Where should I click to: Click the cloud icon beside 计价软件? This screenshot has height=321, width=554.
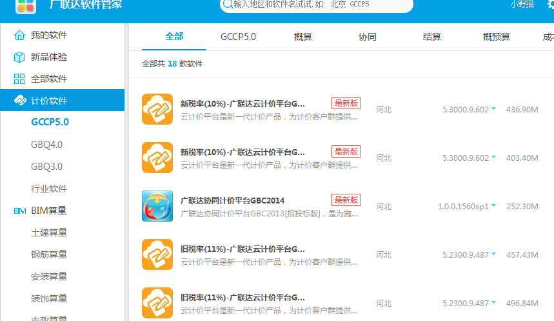click(20, 101)
